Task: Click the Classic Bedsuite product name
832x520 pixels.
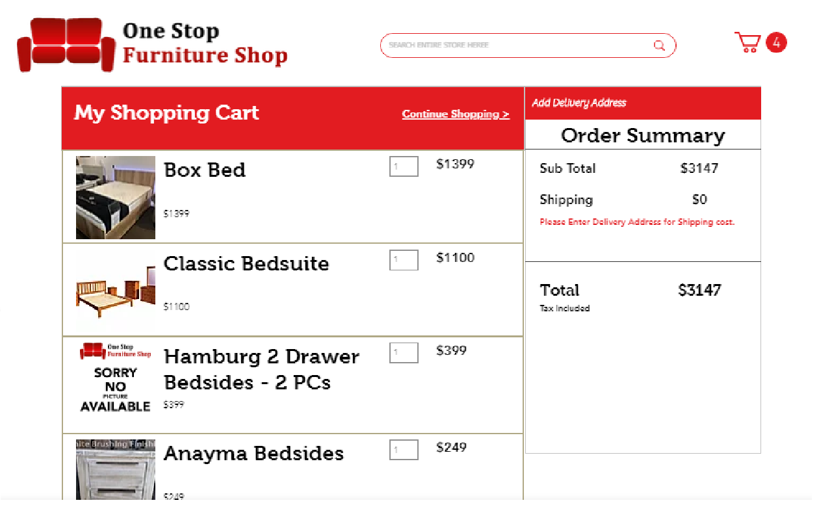Action: 246,264
